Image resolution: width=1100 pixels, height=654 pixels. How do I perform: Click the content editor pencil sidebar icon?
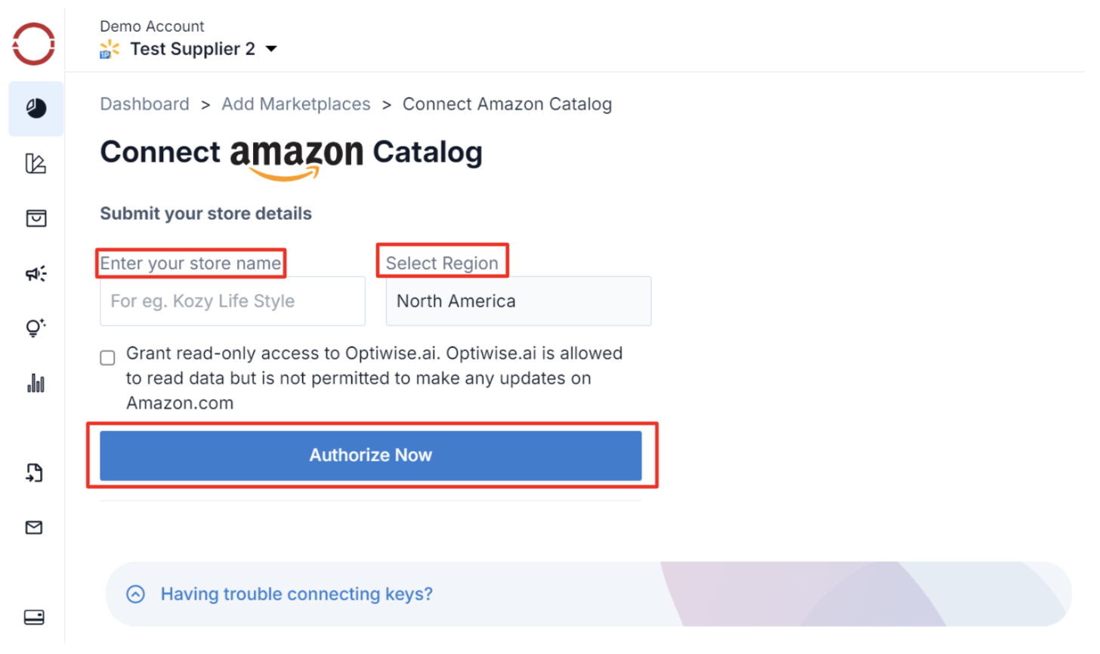(x=36, y=163)
